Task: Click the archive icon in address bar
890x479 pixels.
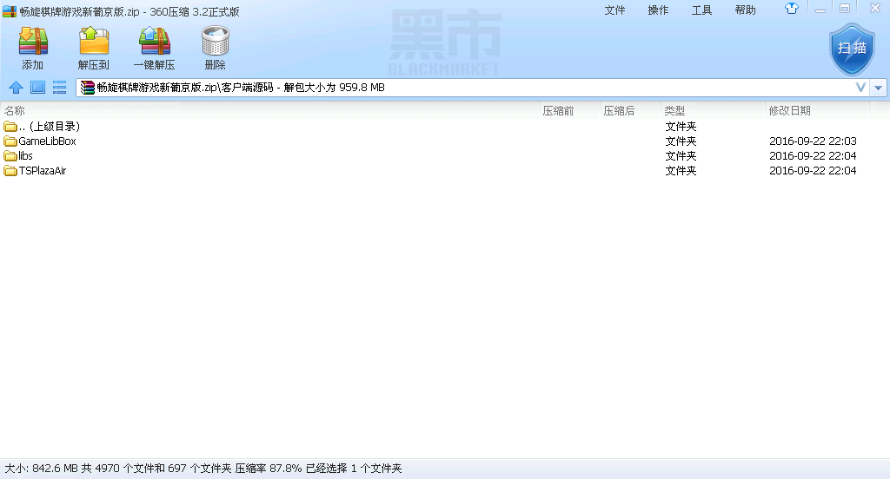Action: [87, 88]
